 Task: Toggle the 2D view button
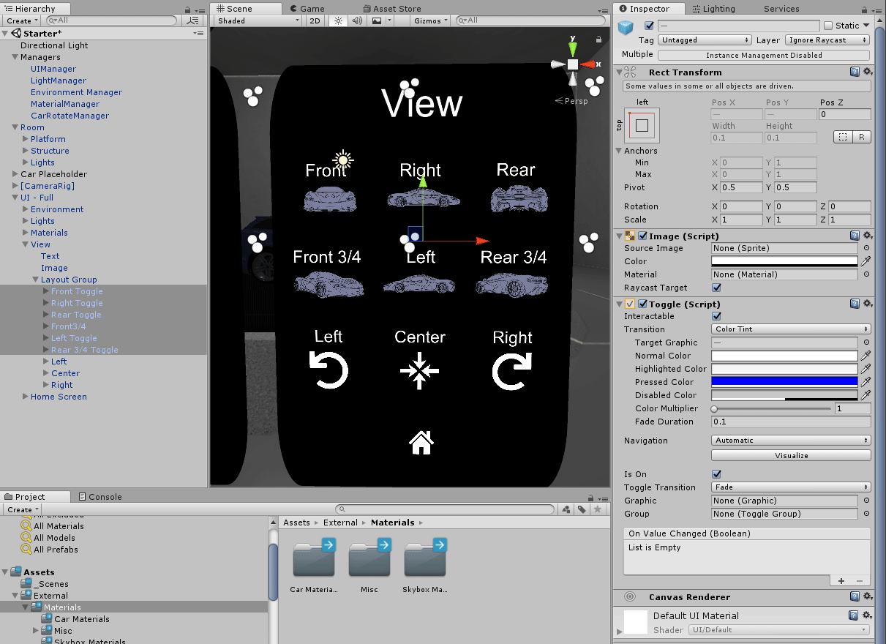point(315,21)
